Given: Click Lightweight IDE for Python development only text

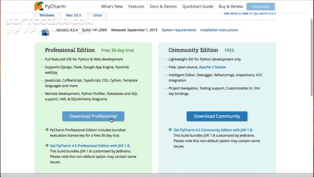Looking at the screenshot, I should 205,59.
